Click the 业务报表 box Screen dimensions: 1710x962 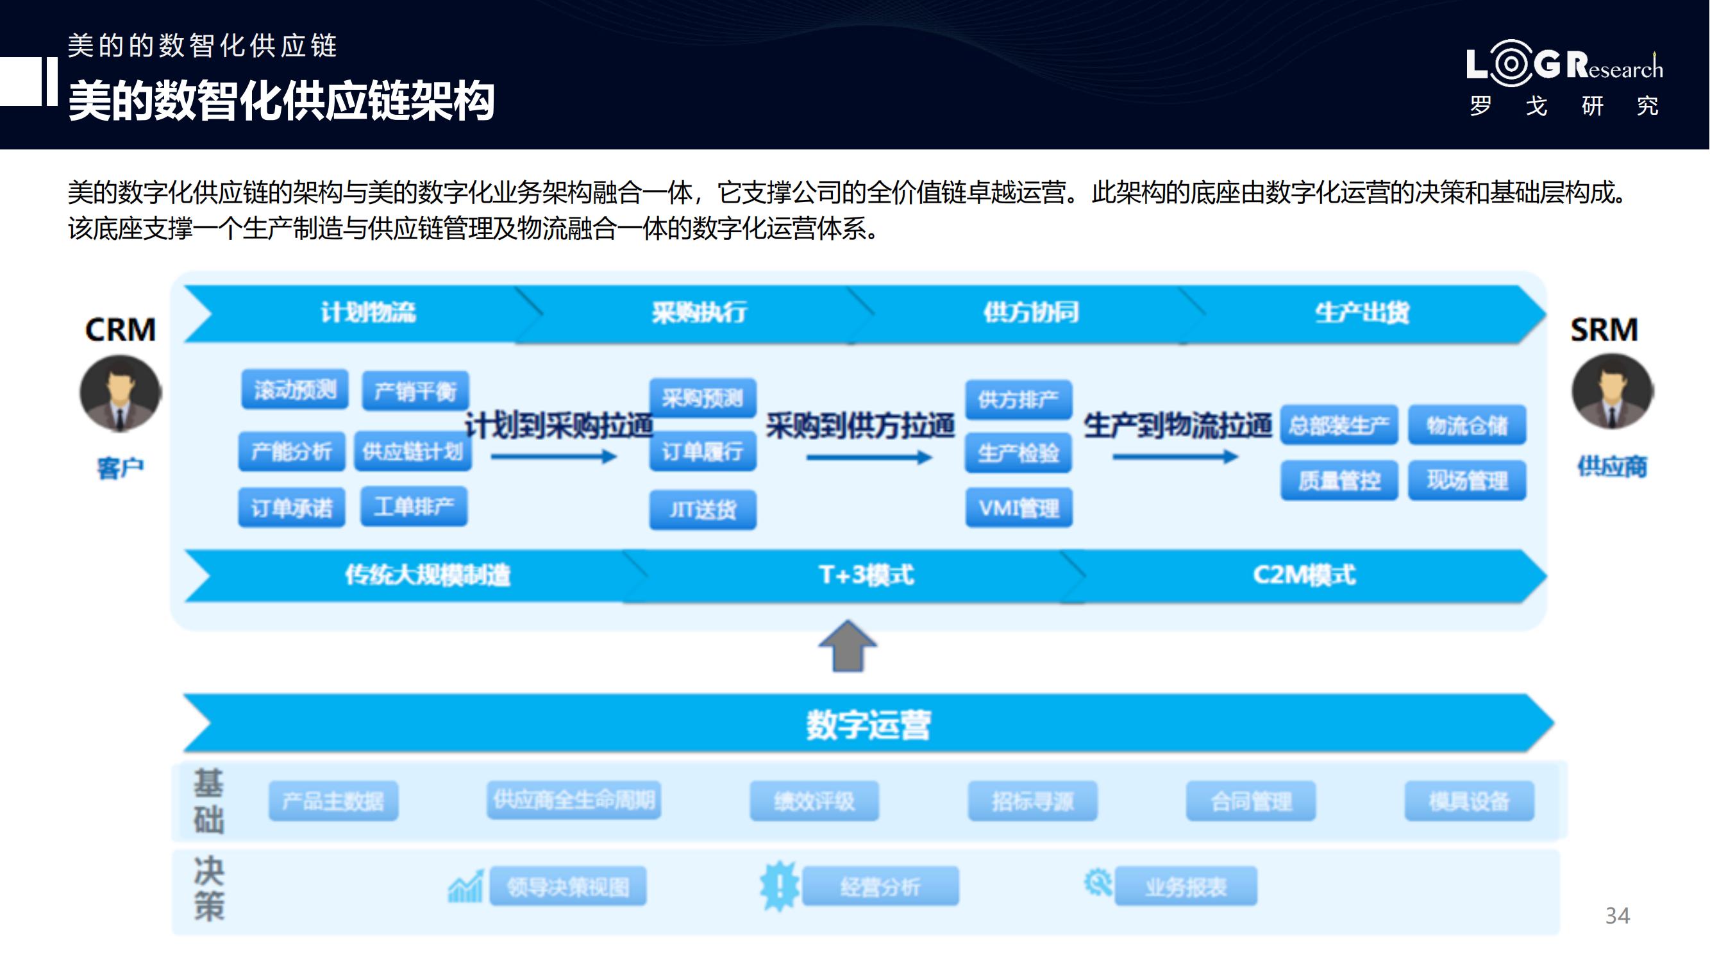(x=1186, y=886)
